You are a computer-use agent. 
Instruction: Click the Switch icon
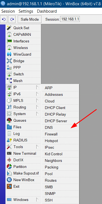[x=9, y=74]
